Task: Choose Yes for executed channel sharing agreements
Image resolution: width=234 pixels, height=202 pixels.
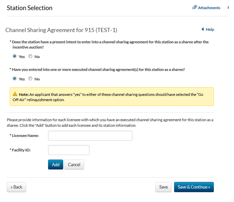Action: 15,79
